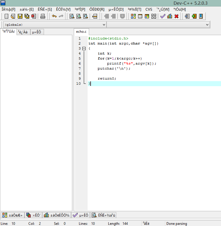Click the grayed toggle comment icon
Image resolution: width=221 pixels, height=226 pixels.
(122, 16)
